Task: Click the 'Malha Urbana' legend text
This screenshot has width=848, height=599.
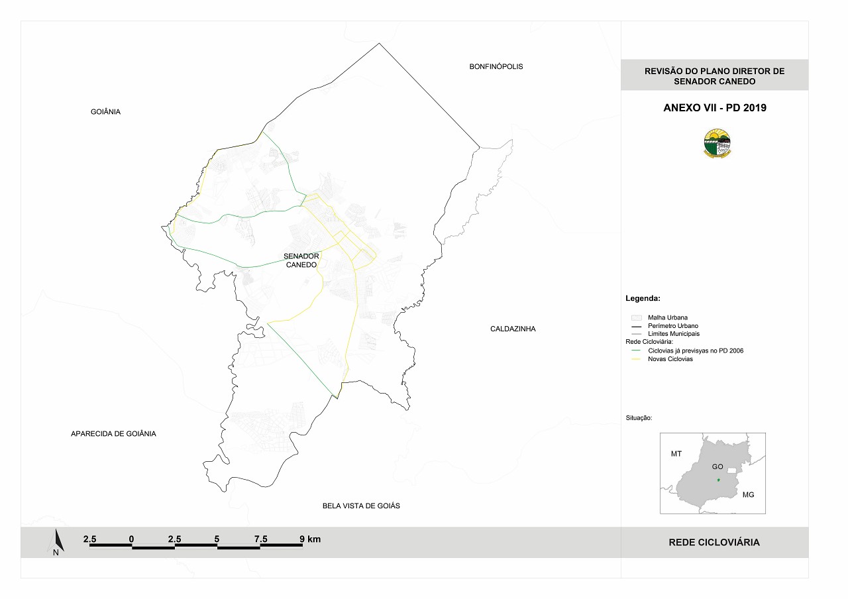Action: [668, 318]
